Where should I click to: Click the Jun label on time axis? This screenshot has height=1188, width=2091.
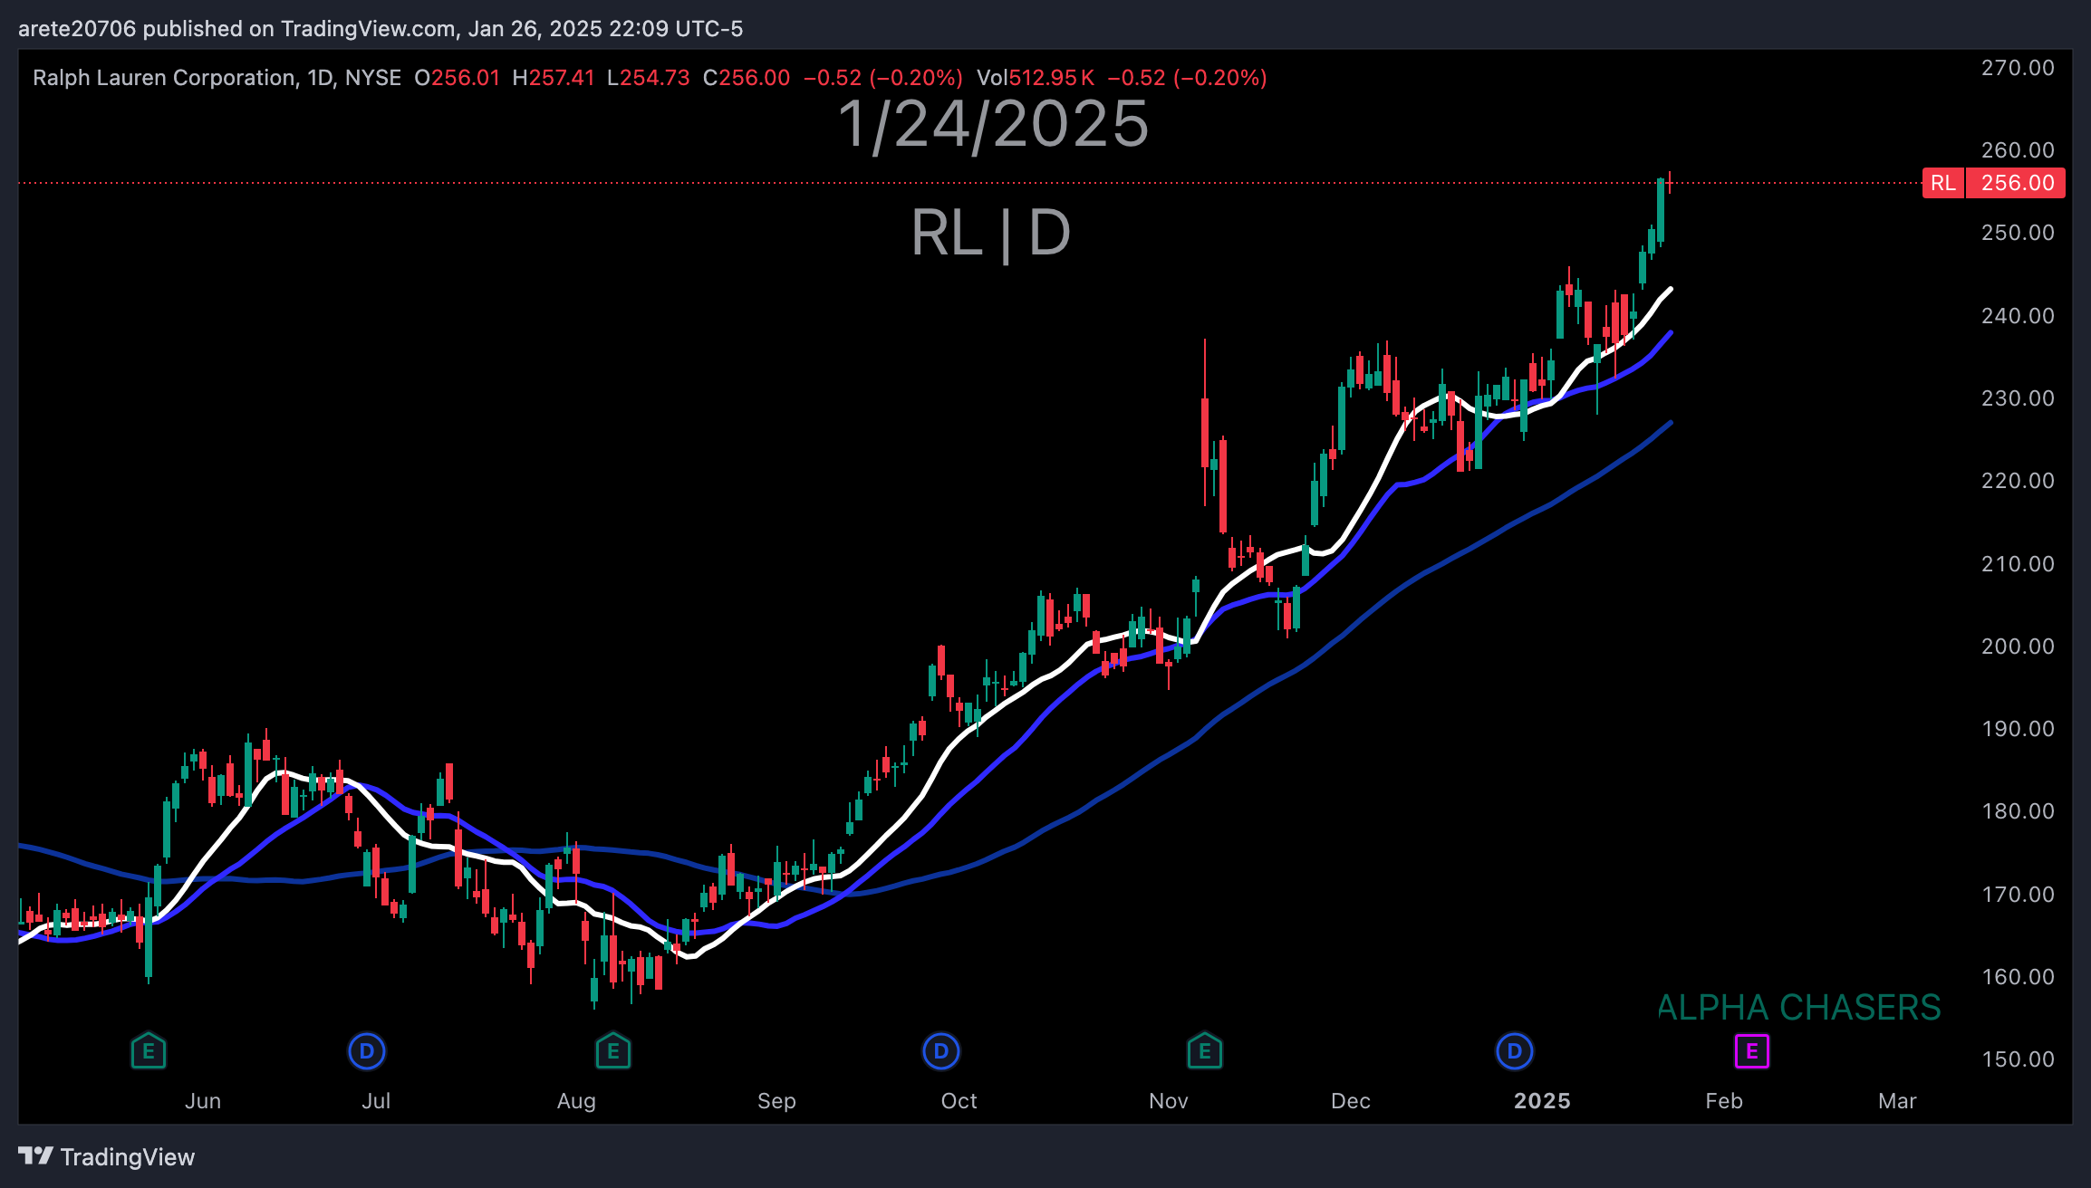tap(203, 1101)
